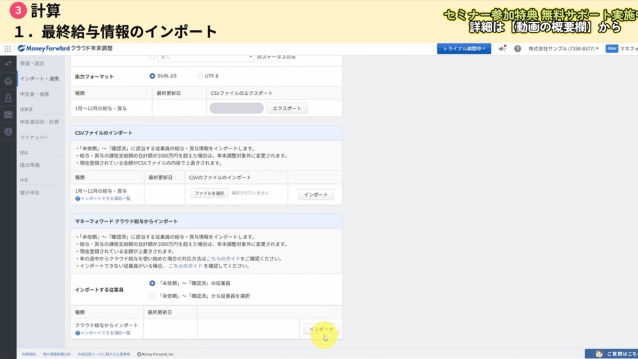
Task: Select Shift-JIS output format
Action: 153,76
